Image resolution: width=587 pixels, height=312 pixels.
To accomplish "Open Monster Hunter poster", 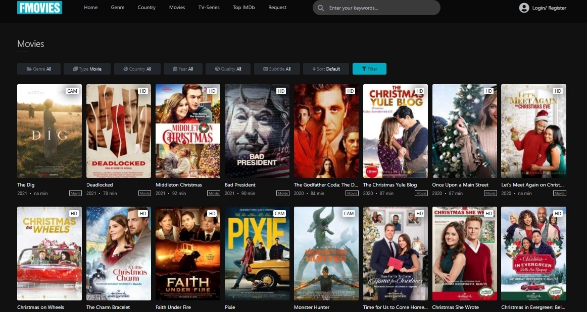I will click(x=326, y=254).
